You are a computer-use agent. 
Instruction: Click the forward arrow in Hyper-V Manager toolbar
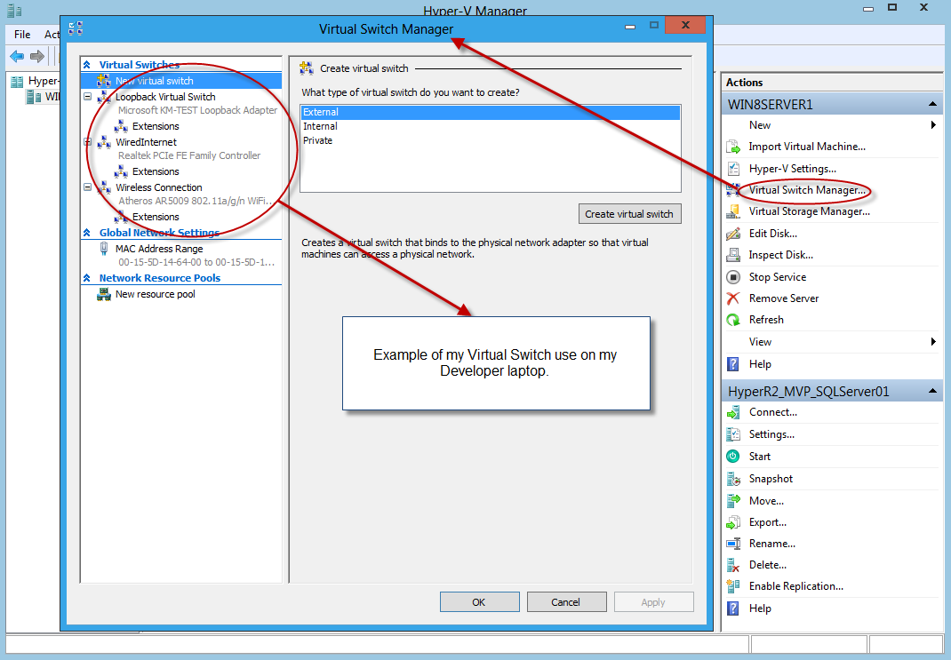[x=37, y=56]
